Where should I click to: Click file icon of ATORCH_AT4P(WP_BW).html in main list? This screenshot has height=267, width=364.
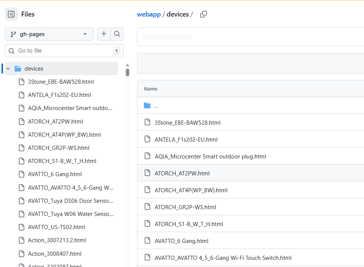click(x=147, y=190)
